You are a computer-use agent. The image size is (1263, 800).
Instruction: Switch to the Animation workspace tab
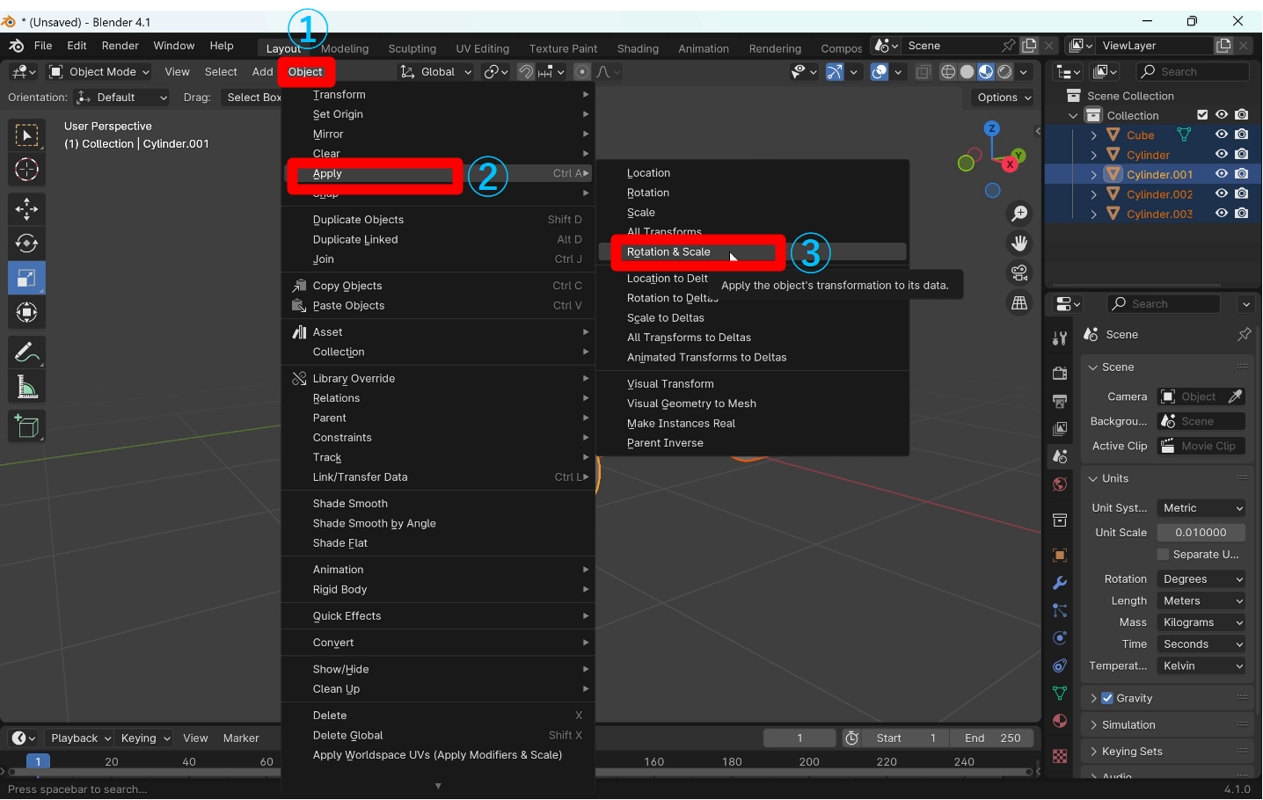click(704, 48)
